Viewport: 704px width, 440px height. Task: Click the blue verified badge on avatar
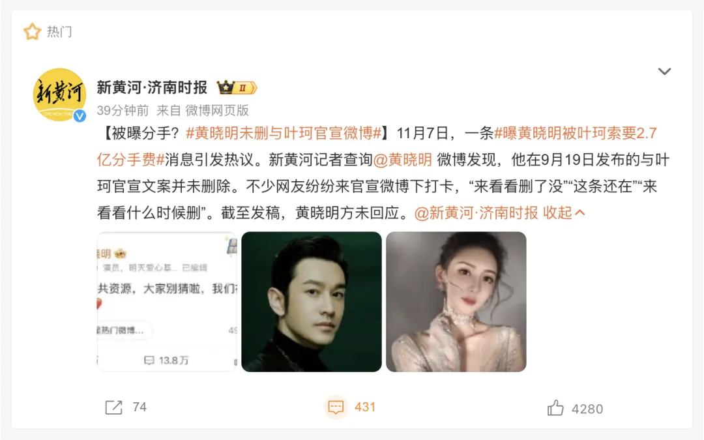point(80,116)
